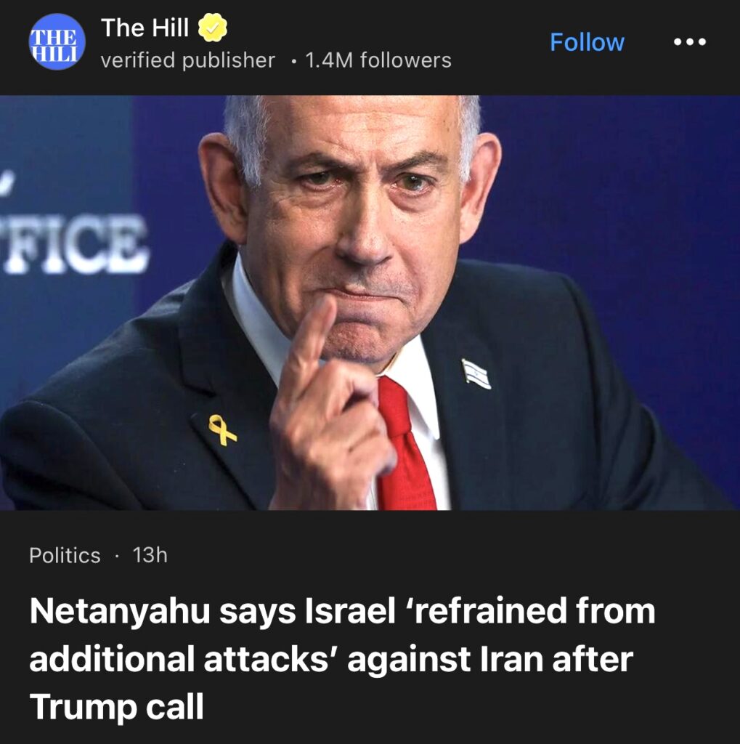Open The Hill publisher name link
The image size is (740, 744).
145,28
